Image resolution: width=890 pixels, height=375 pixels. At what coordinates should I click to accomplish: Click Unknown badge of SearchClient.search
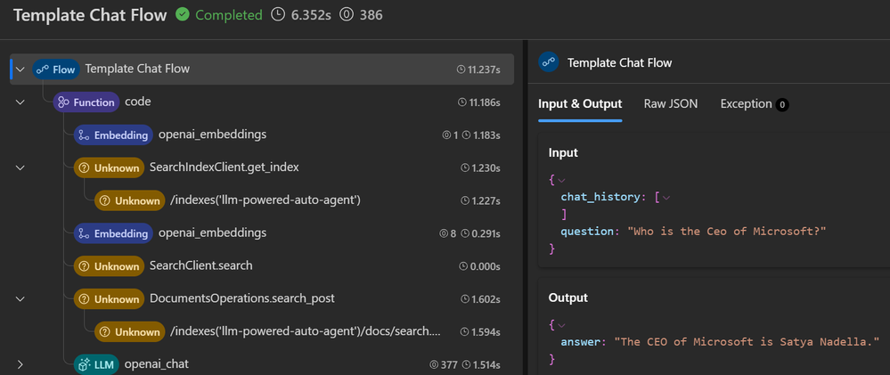[109, 266]
